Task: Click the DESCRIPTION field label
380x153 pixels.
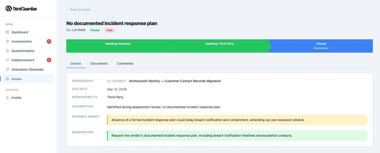Action: [x=82, y=107]
